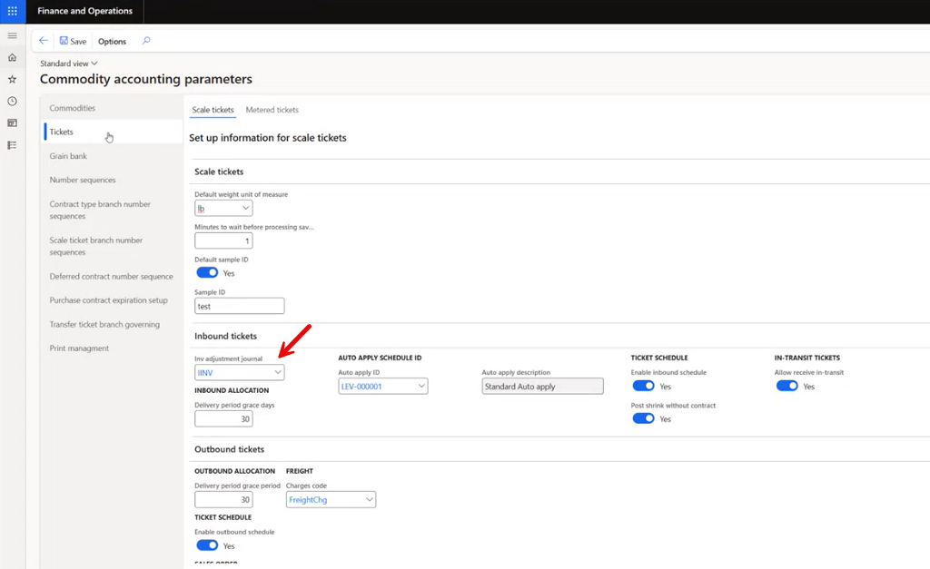The image size is (930, 569).
Task: Disable Enable inbound schedule toggle
Action: (643, 386)
